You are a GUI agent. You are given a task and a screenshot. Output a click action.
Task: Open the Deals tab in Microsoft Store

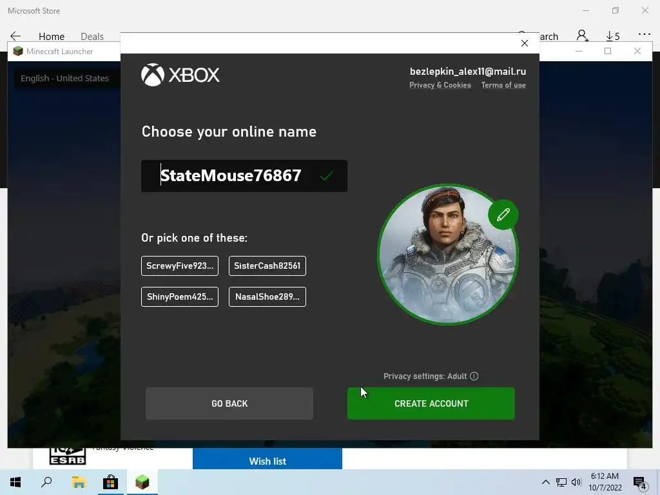(x=92, y=37)
